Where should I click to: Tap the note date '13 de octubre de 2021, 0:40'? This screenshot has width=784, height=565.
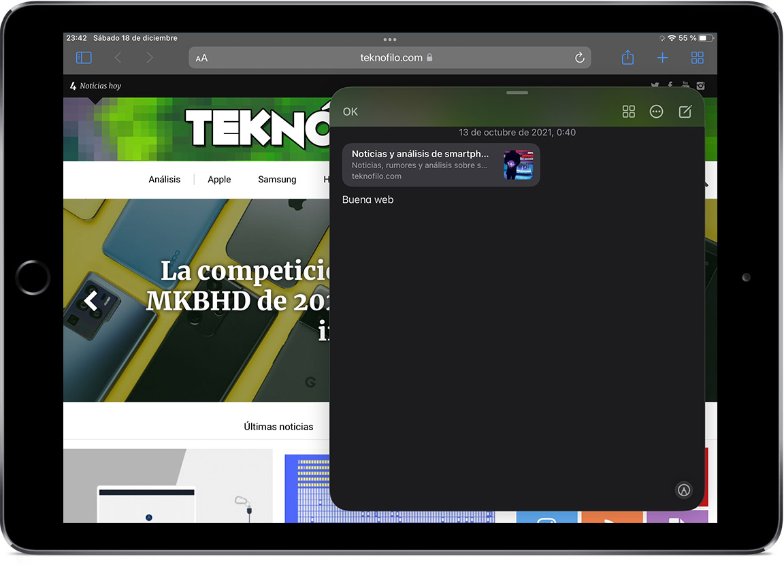pyautogui.click(x=517, y=133)
